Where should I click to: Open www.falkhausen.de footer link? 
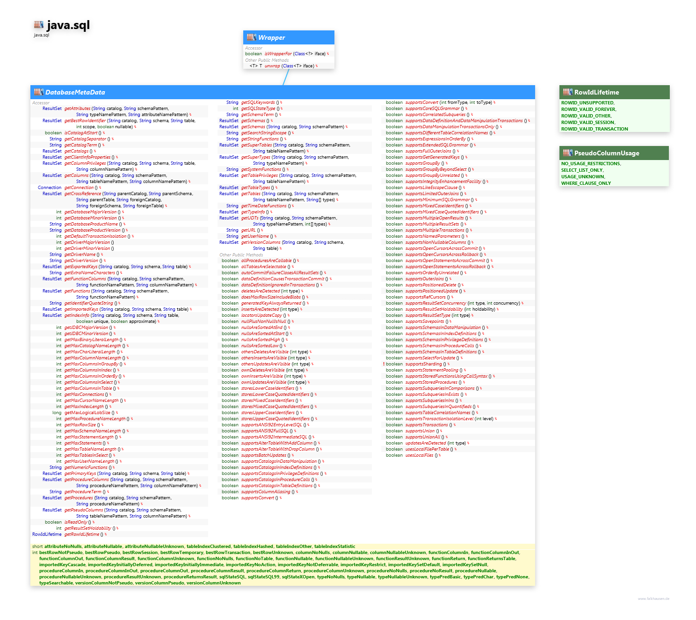[x=653, y=598]
